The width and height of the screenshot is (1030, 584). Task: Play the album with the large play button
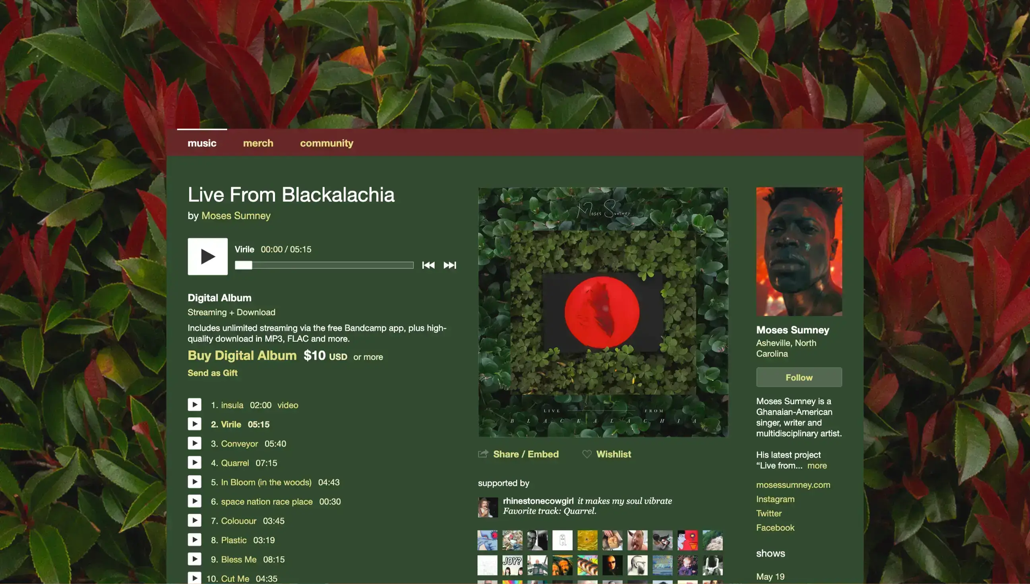[x=207, y=256]
